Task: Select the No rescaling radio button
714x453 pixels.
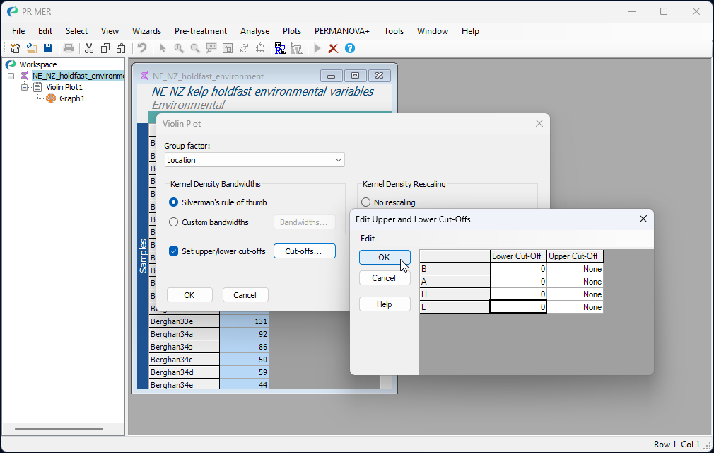Action: coord(366,202)
